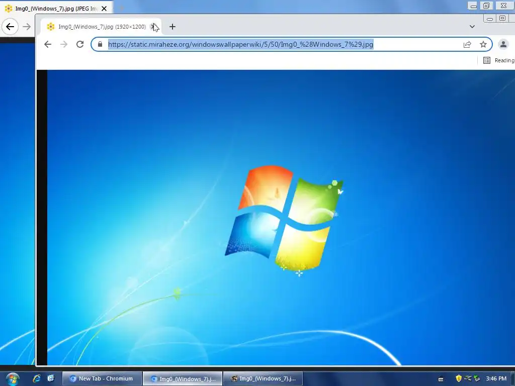
Task: Share this page using the share icon
Action: pyautogui.click(x=467, y=44)
